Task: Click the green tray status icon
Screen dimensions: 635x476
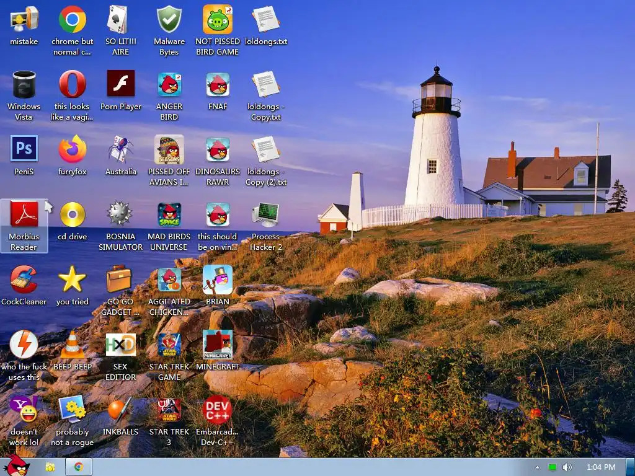Action: coord(553,467)
